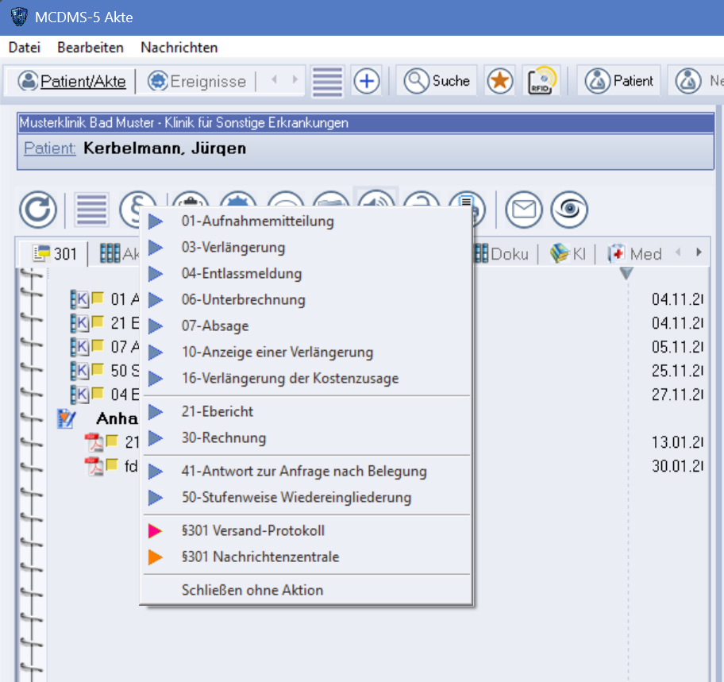Image resolution: width=724 pixels, height=682 pixels.
Task: Click the star favorites icon
Action: (x=500, y=81)
